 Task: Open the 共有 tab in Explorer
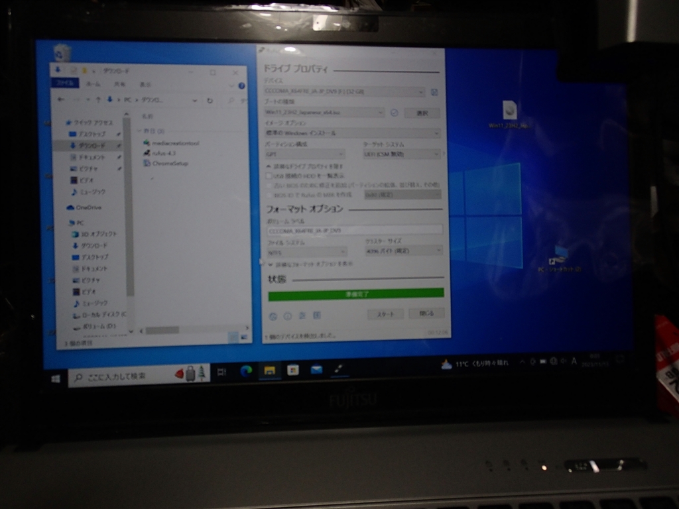point(119,84)
